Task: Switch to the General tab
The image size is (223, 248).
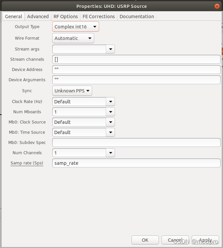Action: pos(14,17)
